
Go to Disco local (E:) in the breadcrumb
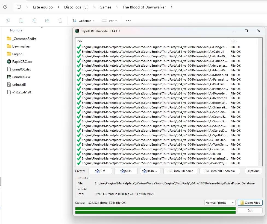point(76,7)
